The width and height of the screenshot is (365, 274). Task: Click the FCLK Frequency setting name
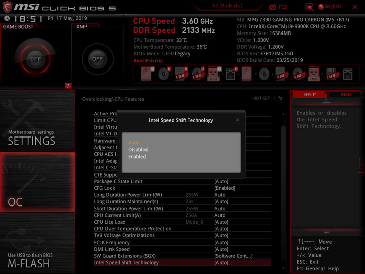click(112, 242)
